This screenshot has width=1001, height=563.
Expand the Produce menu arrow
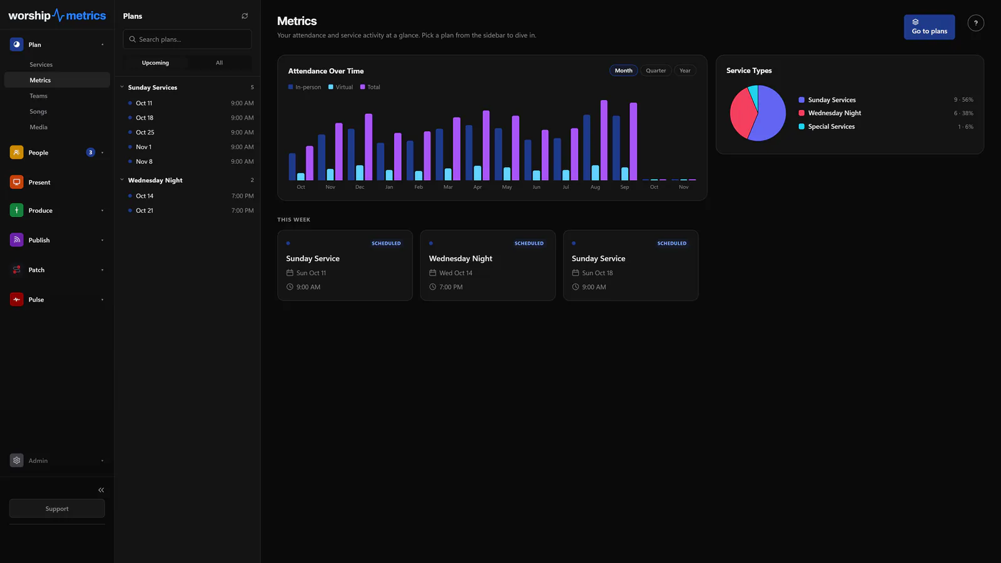103,211
